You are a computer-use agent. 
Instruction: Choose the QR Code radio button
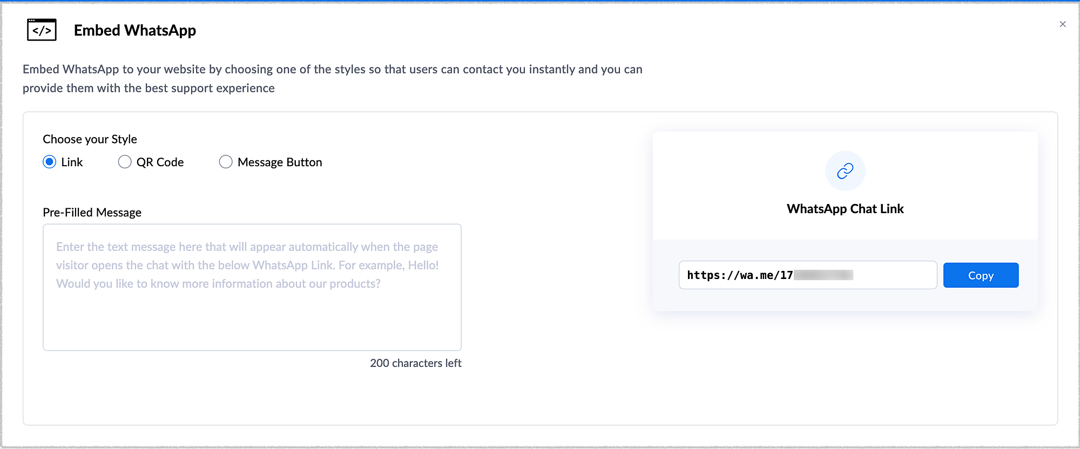pyautogui.click(x=125, y=162)
